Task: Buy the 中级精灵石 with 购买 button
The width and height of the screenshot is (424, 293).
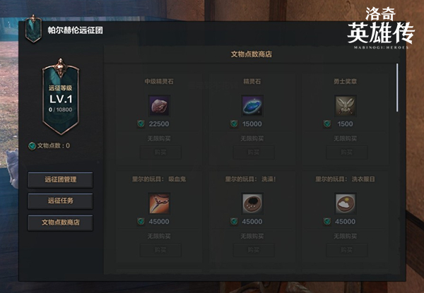Action: pos(160,153)
